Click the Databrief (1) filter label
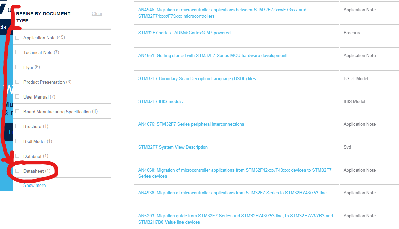This screenshot has width=399, height=229. [36, 156]
